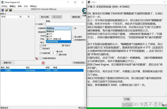Viewport: 167px width, 109px height.
Task: Open the 扫描类型 scan type combo box
Action: click(59, 28)
